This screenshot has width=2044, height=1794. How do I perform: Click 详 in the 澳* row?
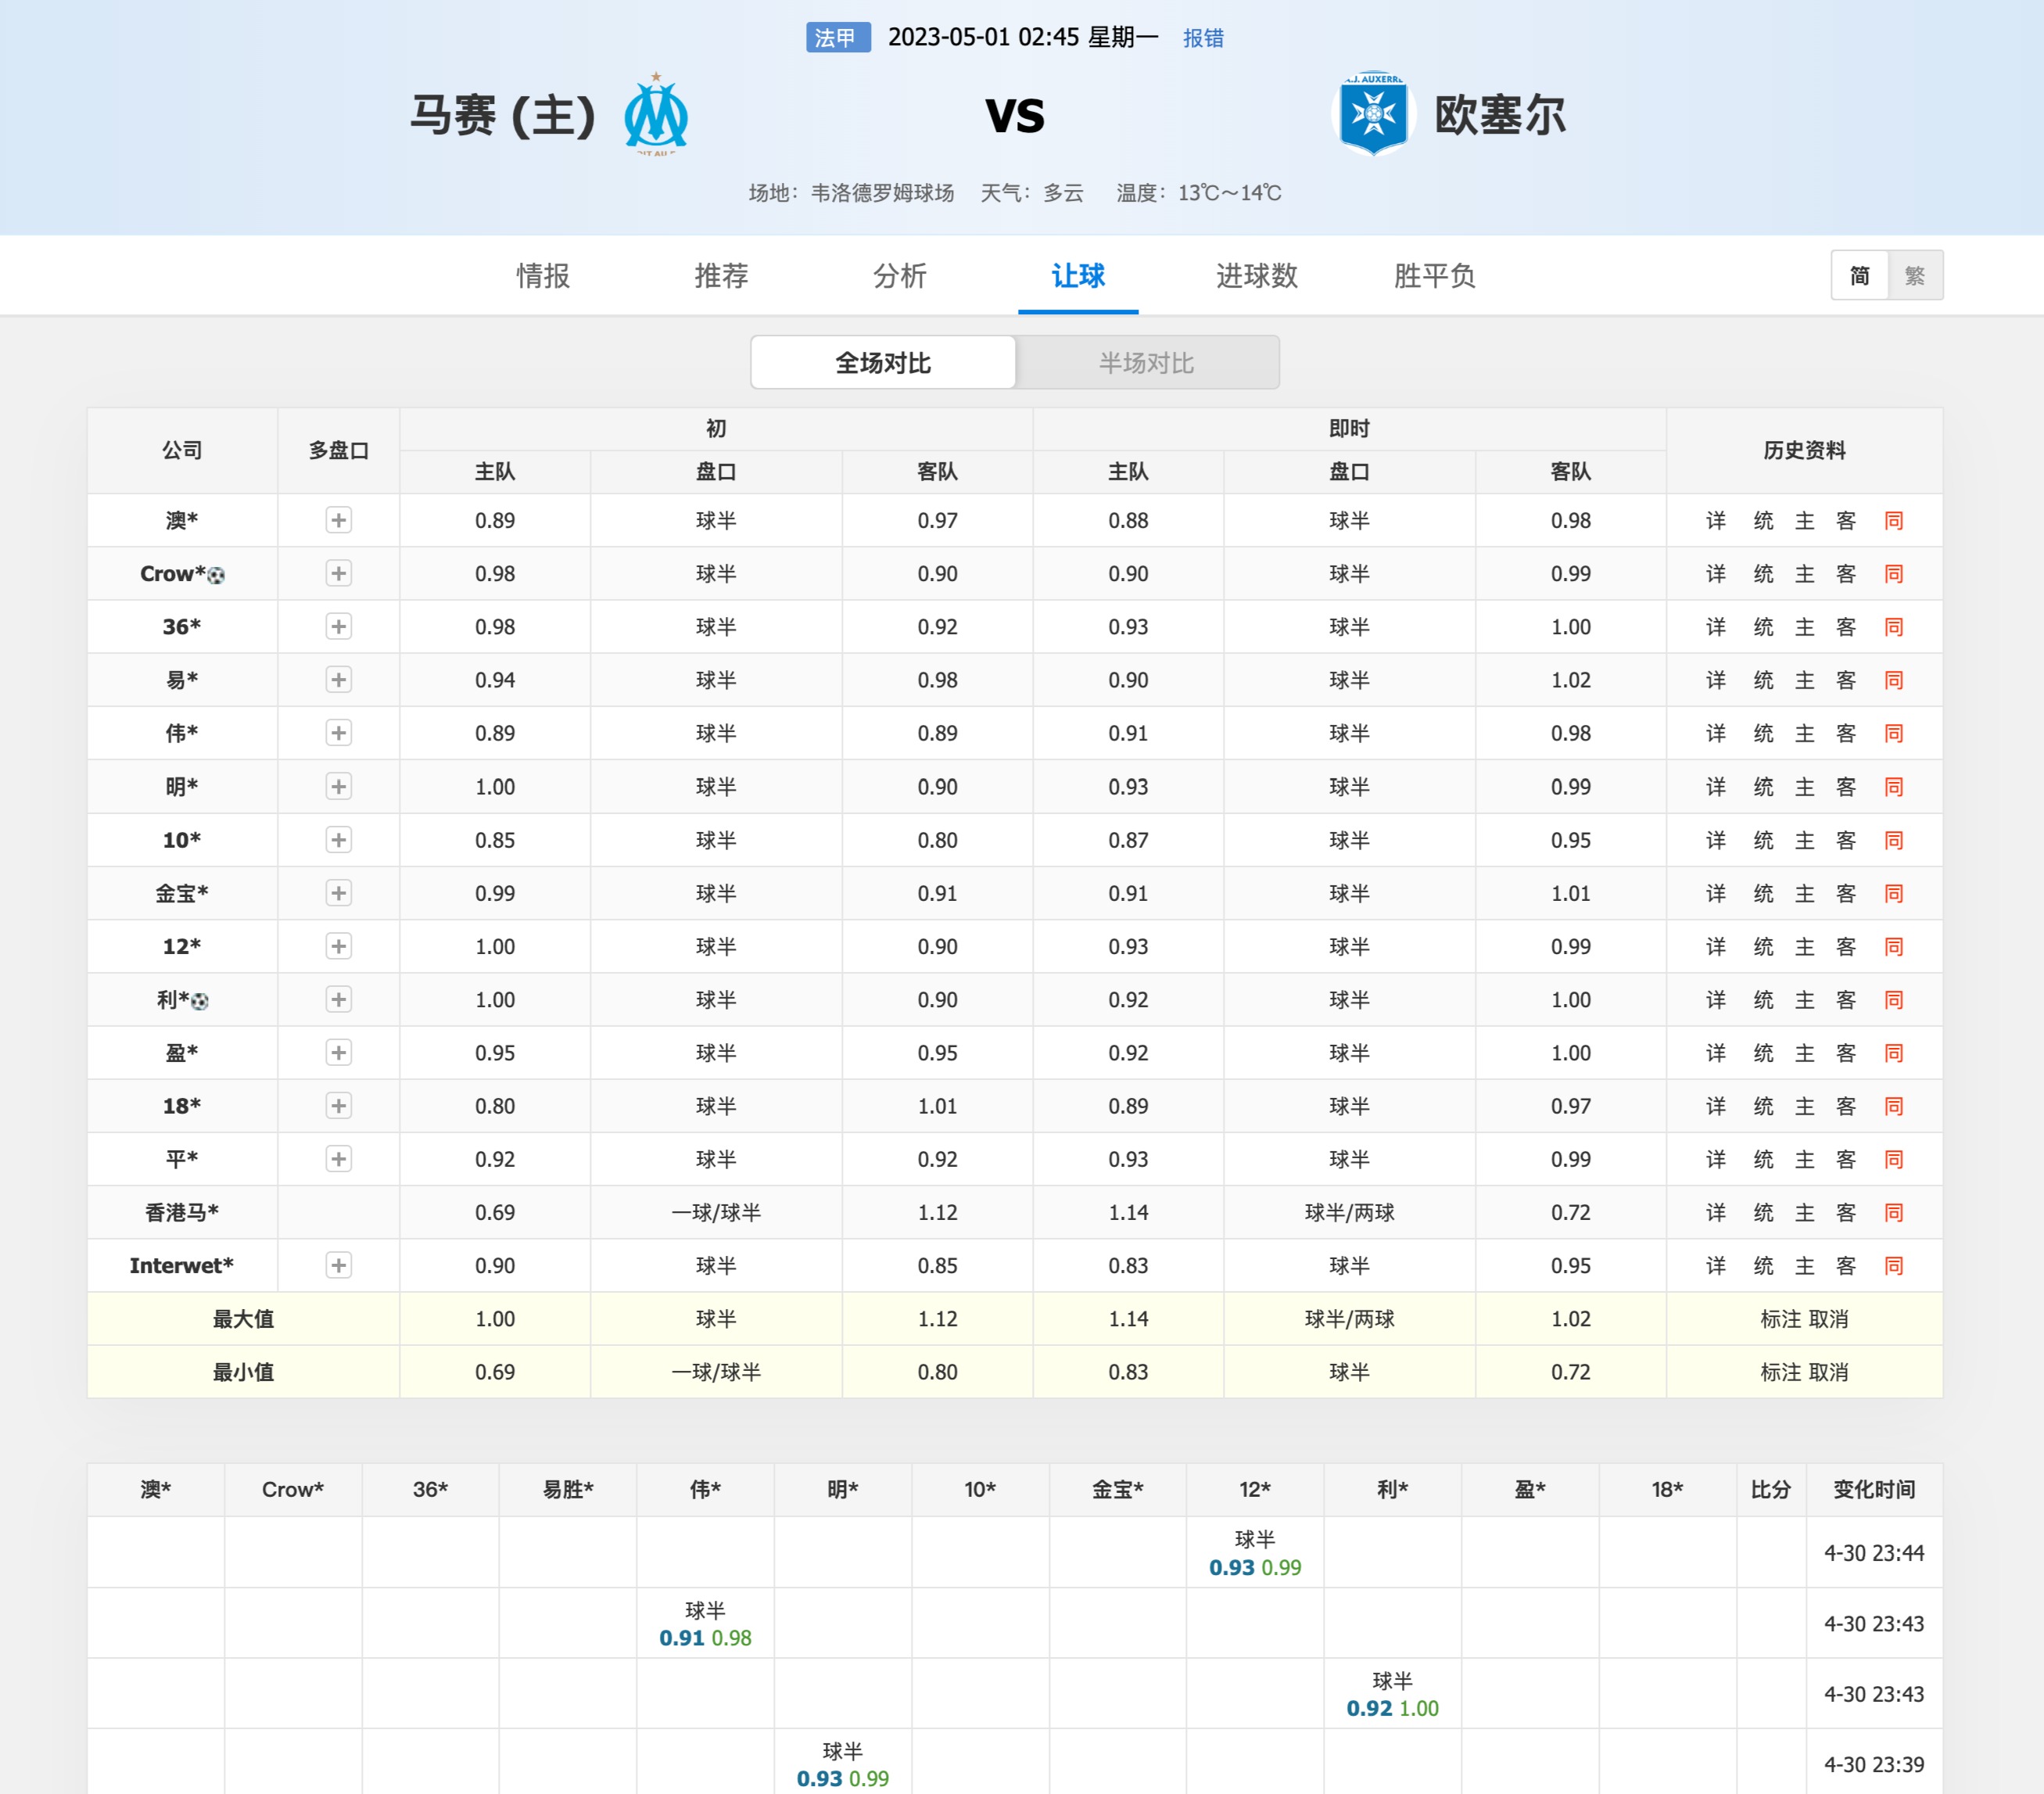(x=1716, y=521)
